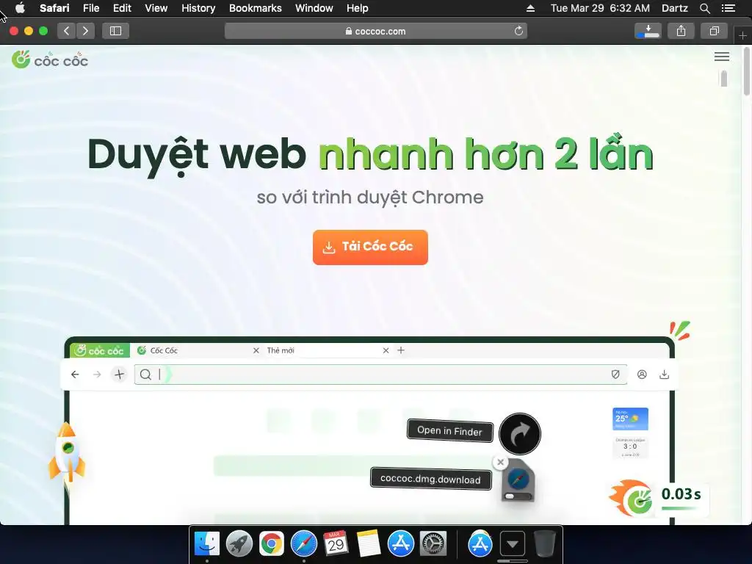Close the Thẻ mới preview tab
Image resolution: width=752 pixels, height=564 pixels.
point(386,350)
